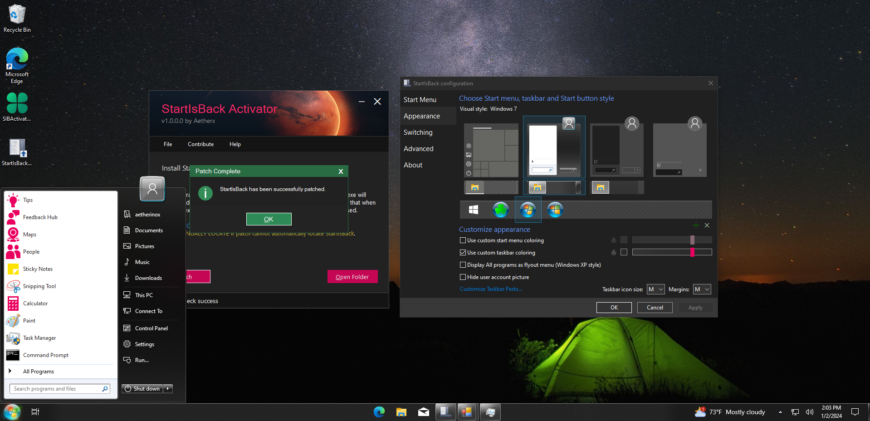This screenshot has height=421, width=870.
Task: Open Microsoft Edge from the taskbar
Action: tap(379, 412)
